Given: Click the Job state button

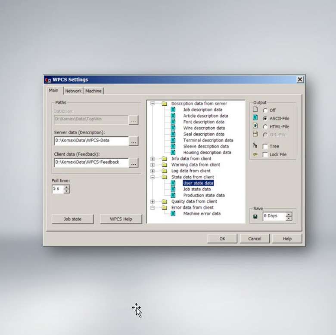Looking at the screenshot, I should [x=72, y=219].
